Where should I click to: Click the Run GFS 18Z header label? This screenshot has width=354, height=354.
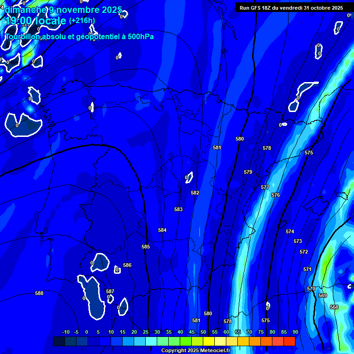[291, 8]
